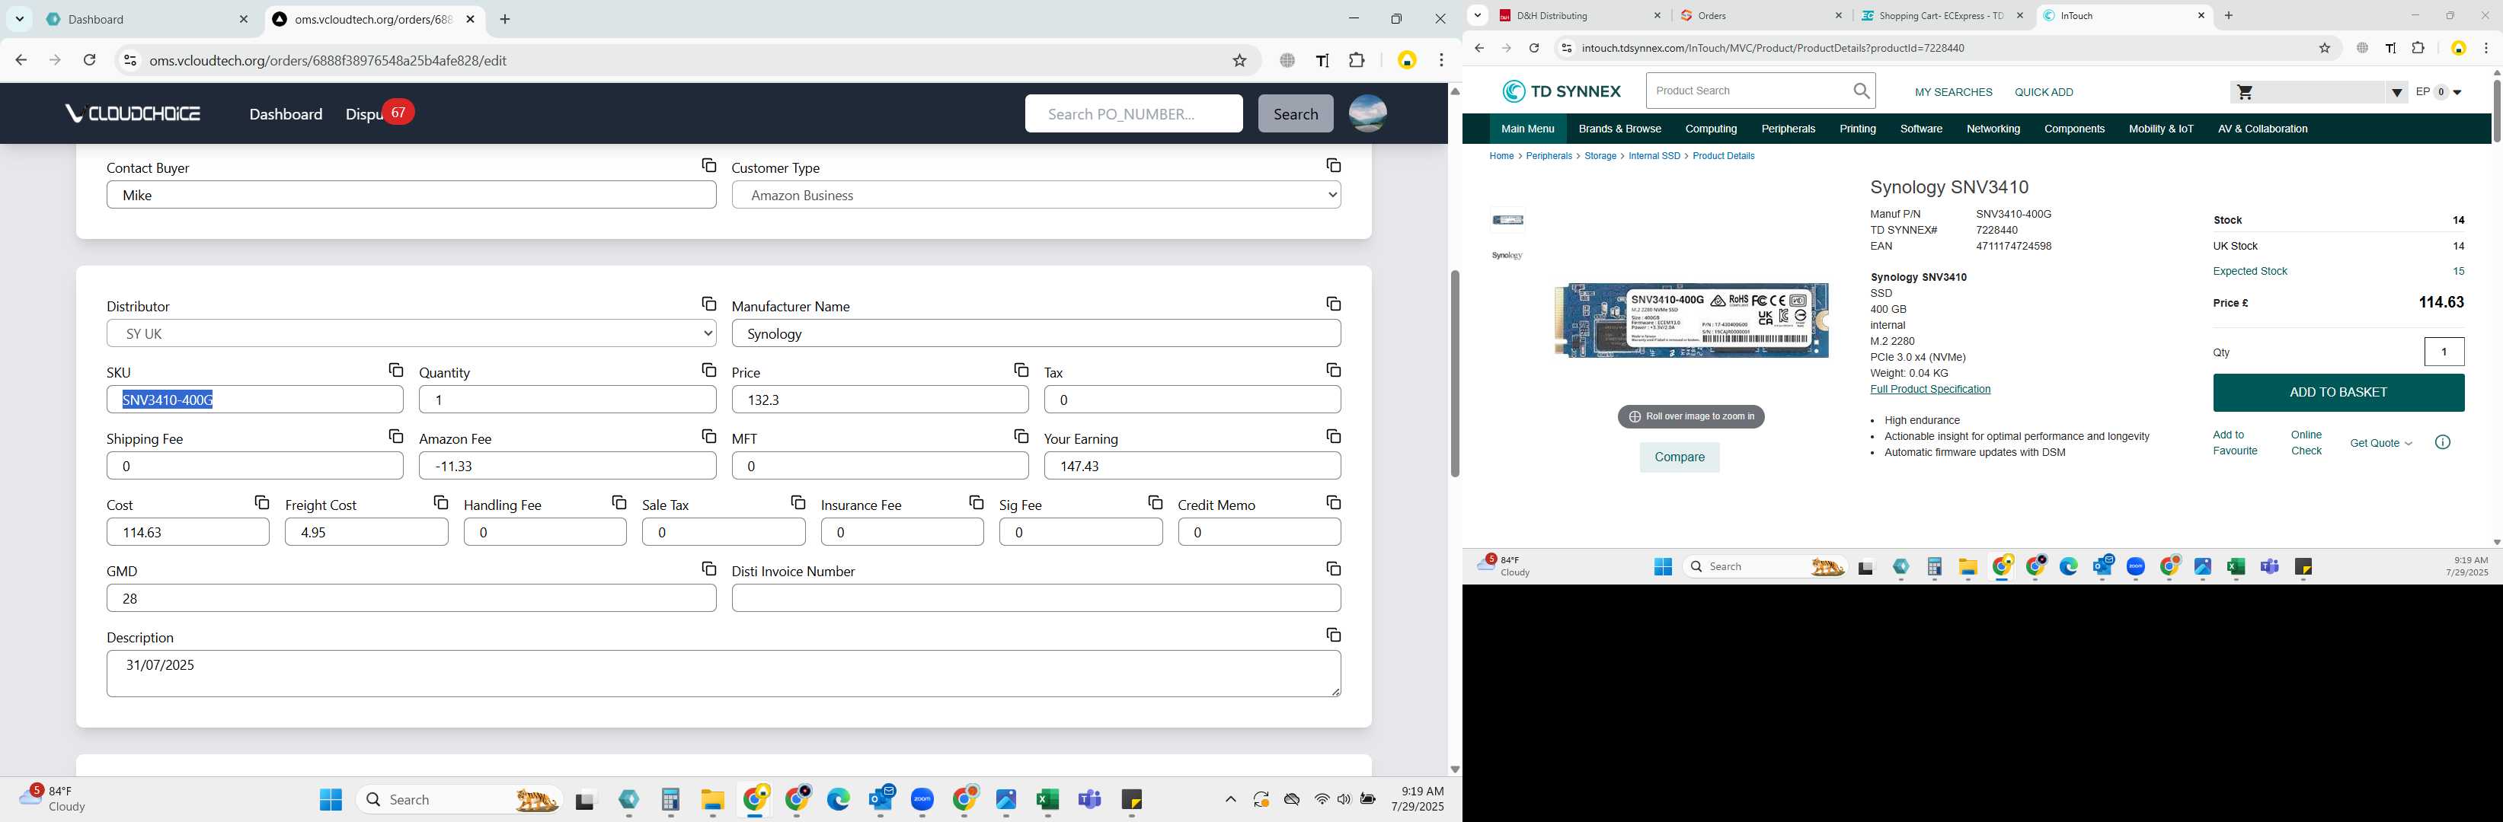
Task: Click the Disti Invoice Number input
Action: pos(1036,599)
